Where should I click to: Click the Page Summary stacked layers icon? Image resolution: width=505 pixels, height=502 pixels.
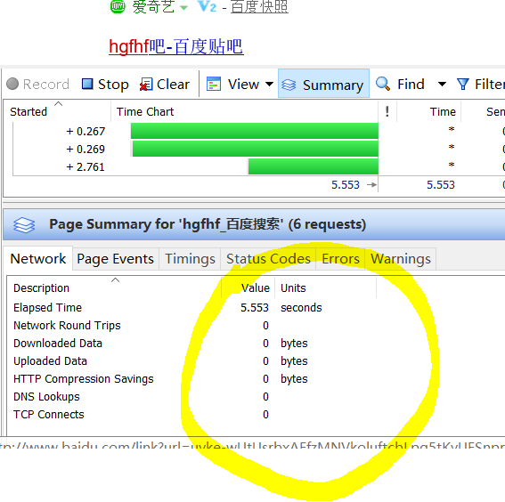[24, 224]
